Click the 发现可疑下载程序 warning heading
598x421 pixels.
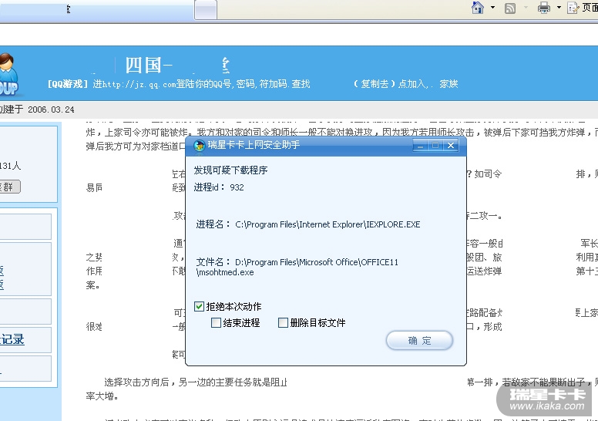[230, 170]
